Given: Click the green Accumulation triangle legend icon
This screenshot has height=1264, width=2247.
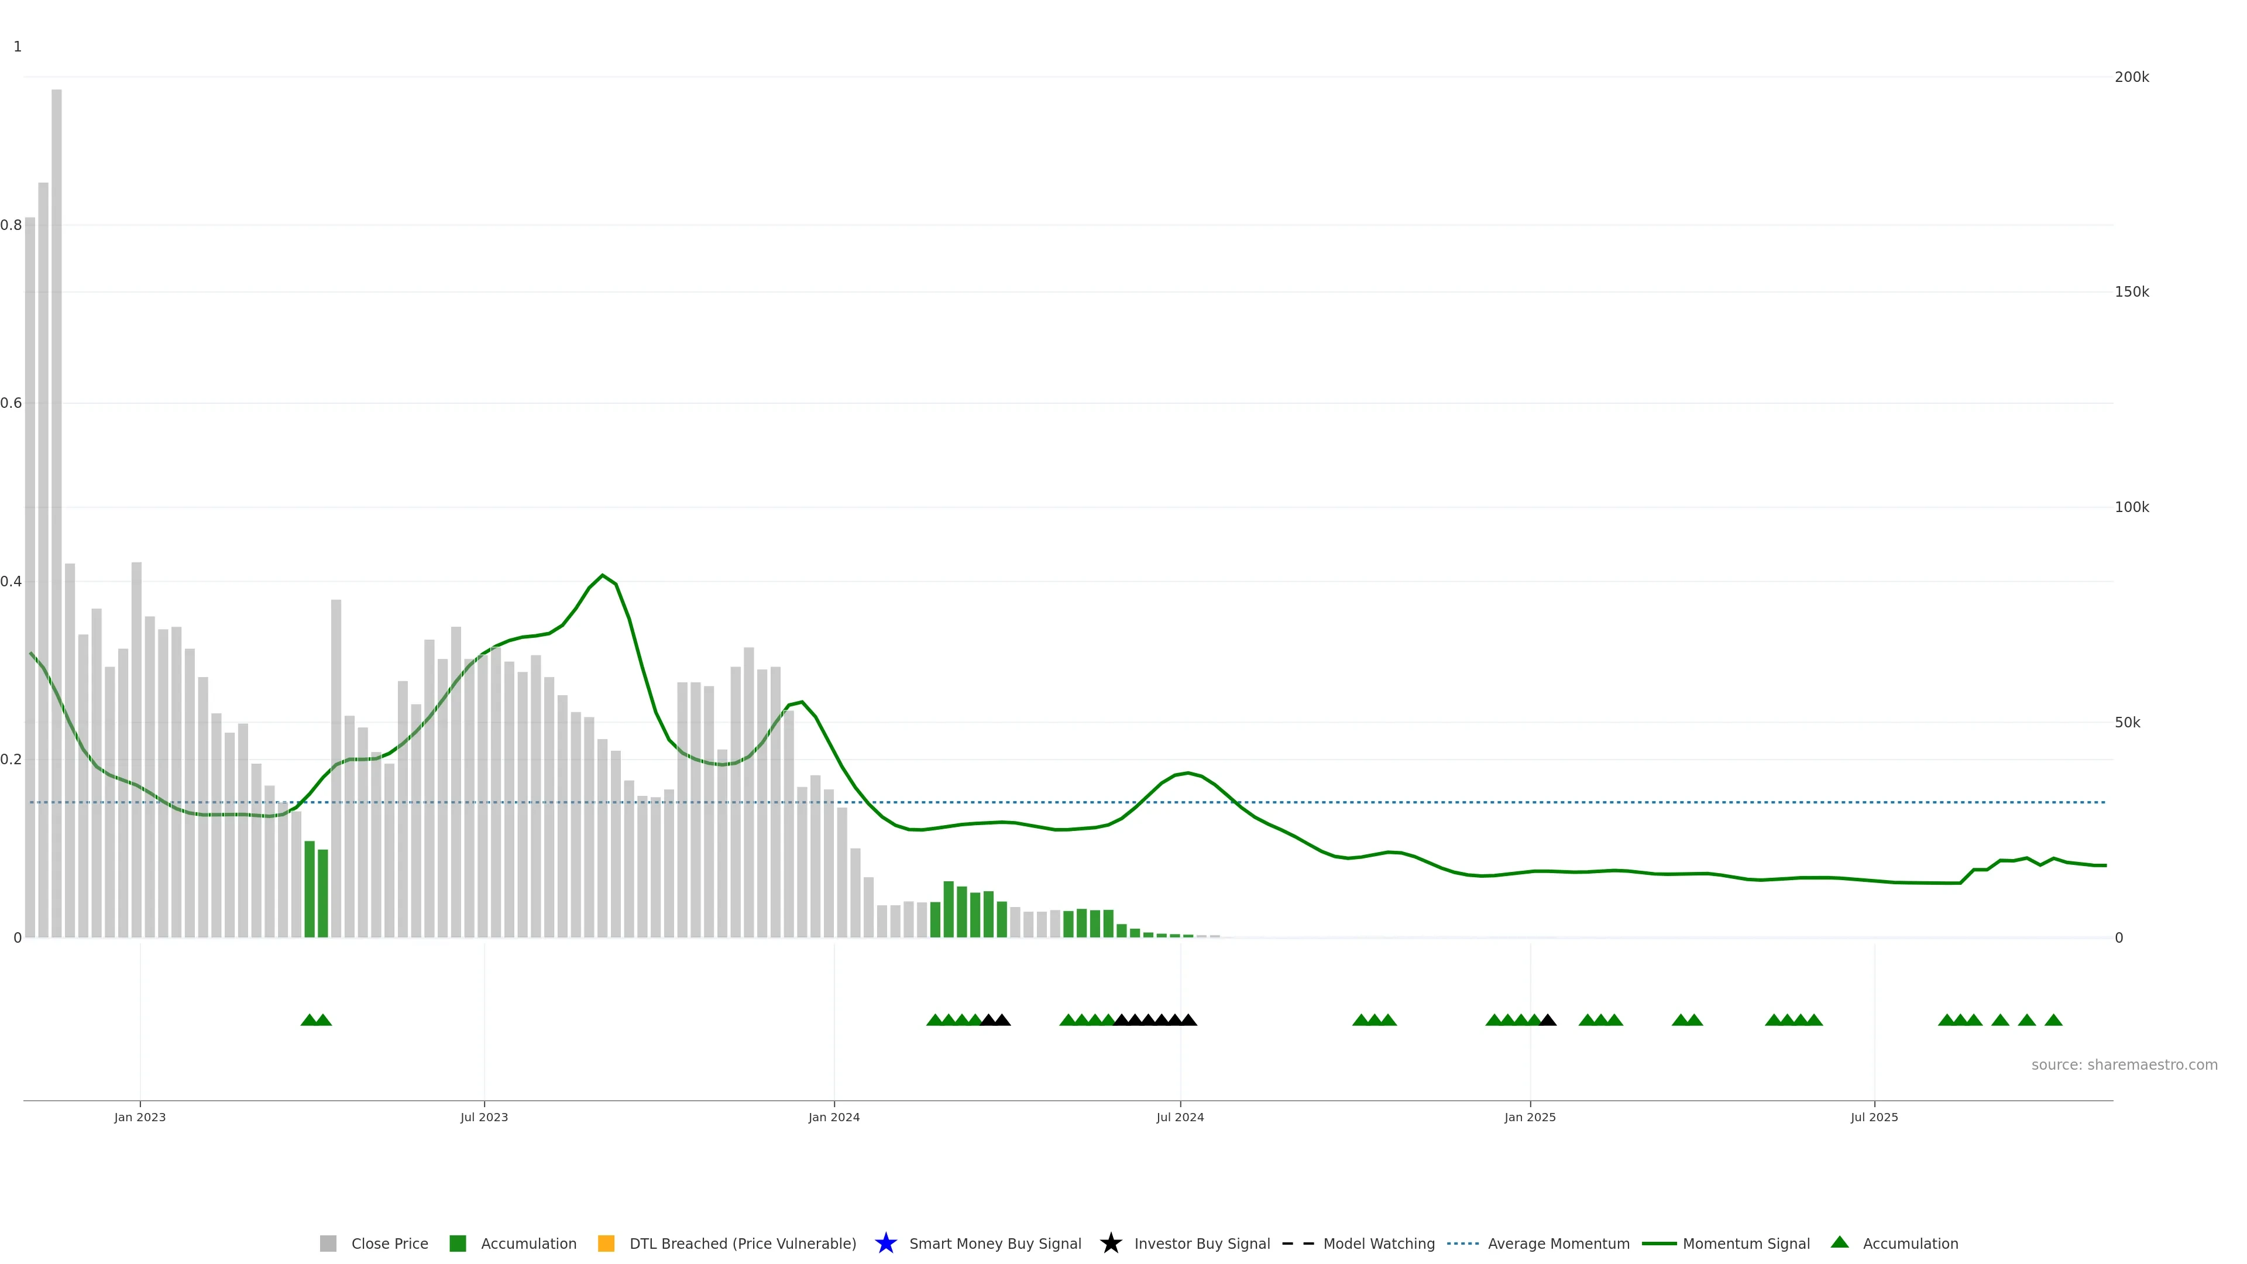Looking at the screenshot, I should [x=1840, y=1242].
